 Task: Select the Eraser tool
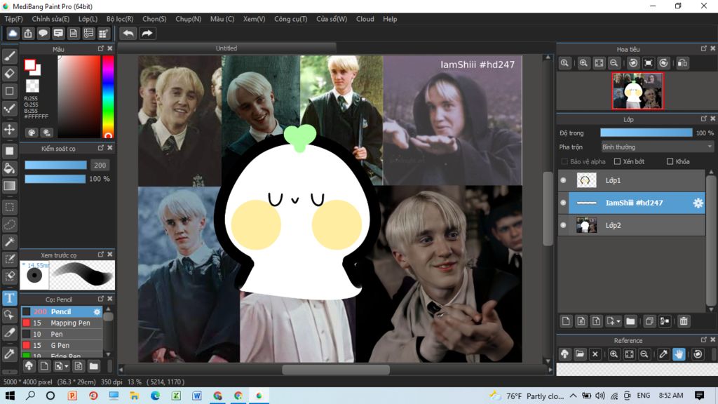tap(10, 73)
